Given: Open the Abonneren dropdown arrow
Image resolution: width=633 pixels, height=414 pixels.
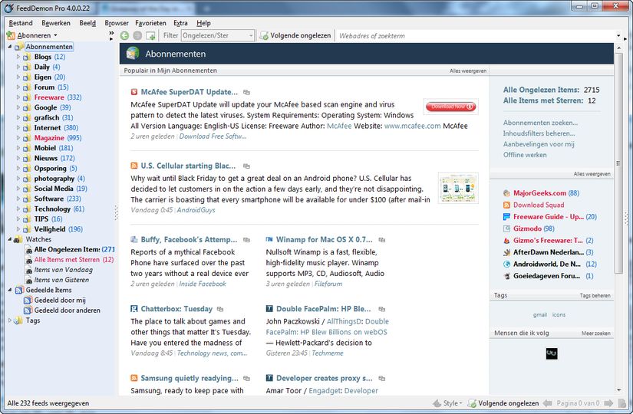Looking at the screenshot, I should pyautogui.click(x=55, y=35).
